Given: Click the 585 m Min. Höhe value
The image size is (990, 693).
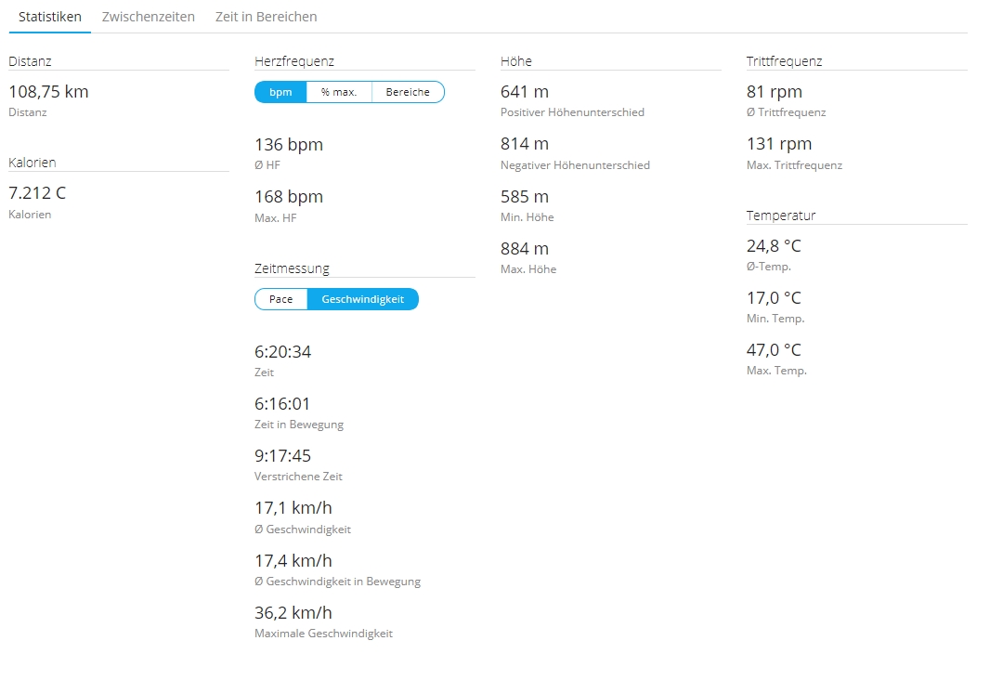Looking at the screenshot, I should pyautogui.click(x=525, y=197).
